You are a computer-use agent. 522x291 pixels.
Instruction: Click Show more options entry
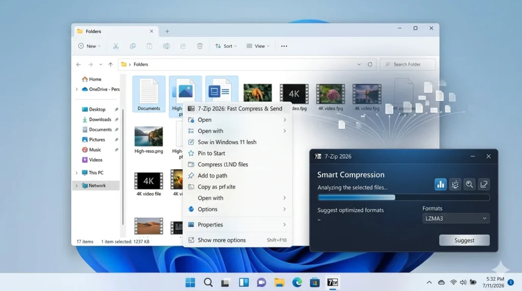(238, 240)
